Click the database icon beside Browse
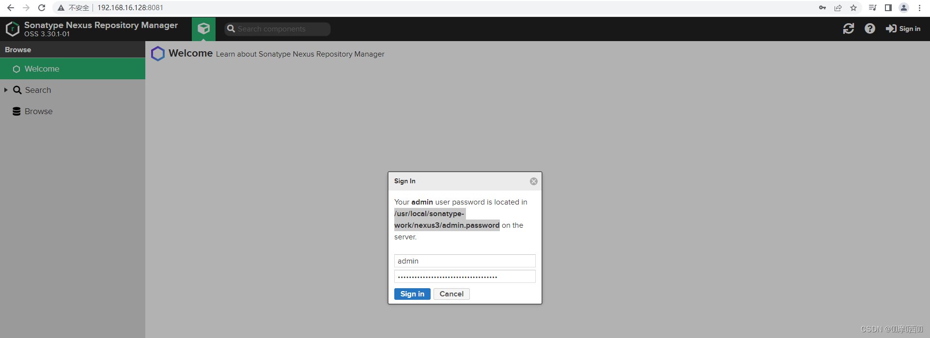The height and width of the screenshot is (338, 930). (x=16, y=111)
